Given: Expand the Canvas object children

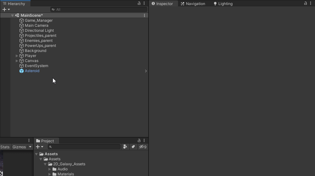Looking at the screenshot, I should click(17, 61).
